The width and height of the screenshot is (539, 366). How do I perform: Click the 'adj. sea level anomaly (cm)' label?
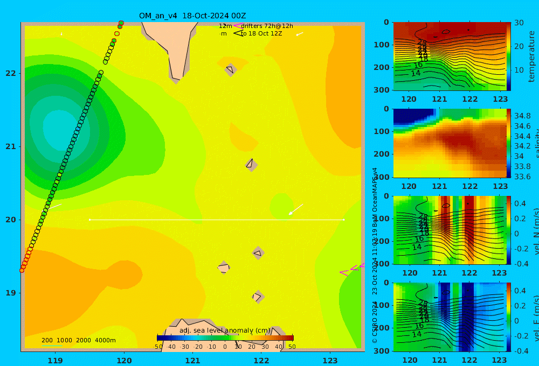tap(225, 330)
